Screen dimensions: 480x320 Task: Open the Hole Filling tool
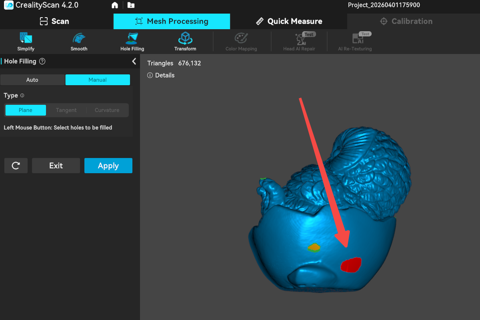coord(132,39)
